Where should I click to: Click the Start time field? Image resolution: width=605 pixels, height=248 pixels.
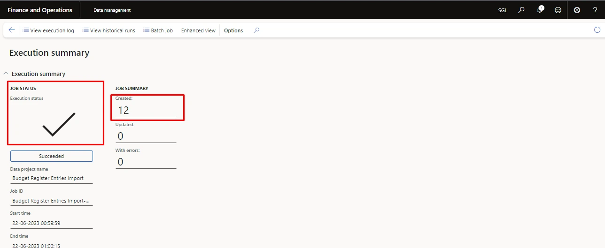(x=52, y=223)
